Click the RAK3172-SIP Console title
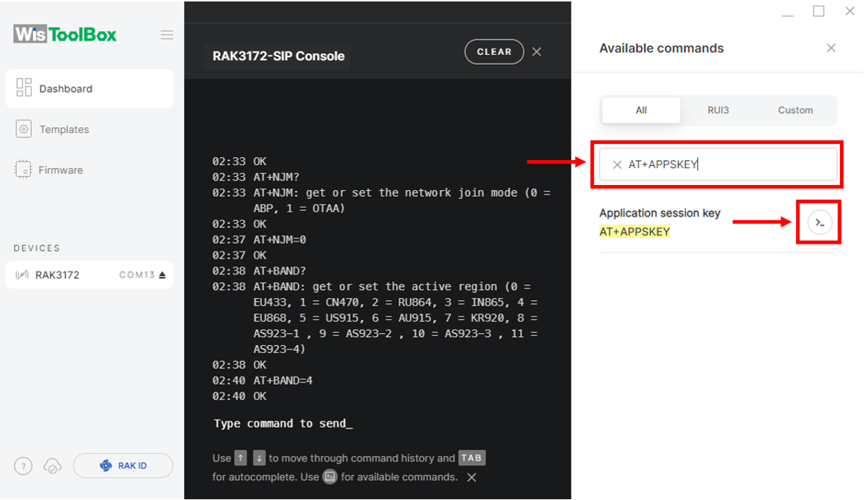The width and height of the screenshot is (867, 500). (x=278, y=56)
